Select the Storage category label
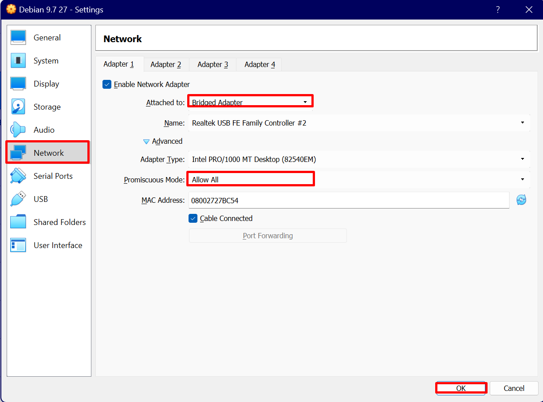The width and height of the screenshot is (543, 402). pos(47,107)
